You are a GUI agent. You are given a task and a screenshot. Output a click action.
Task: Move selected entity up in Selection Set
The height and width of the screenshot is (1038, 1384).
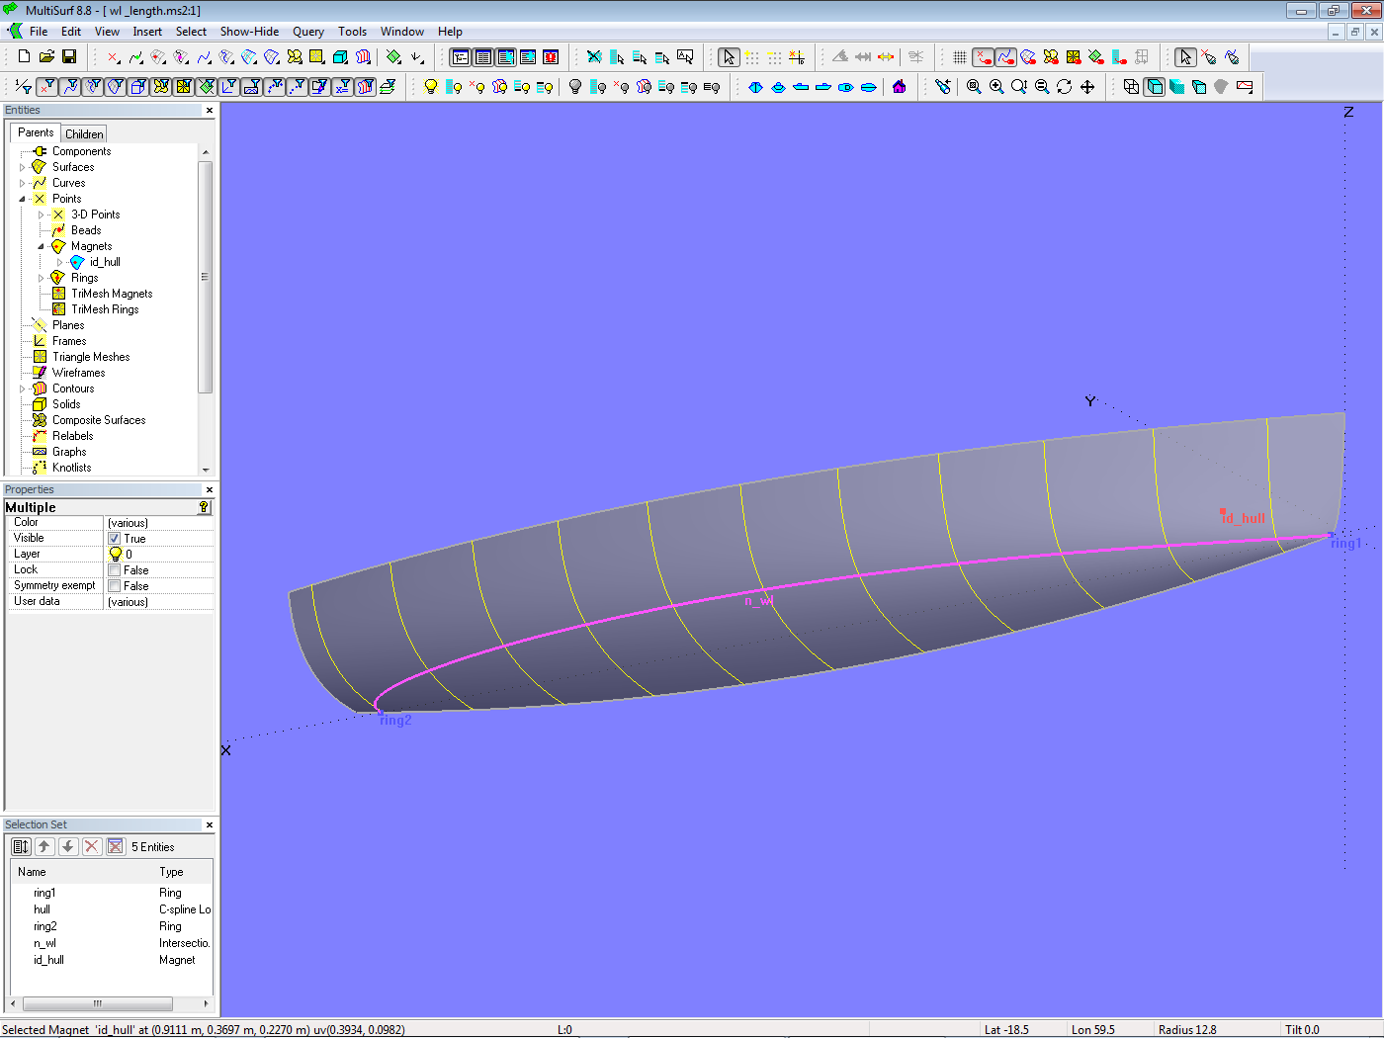(x=44, y=846)
